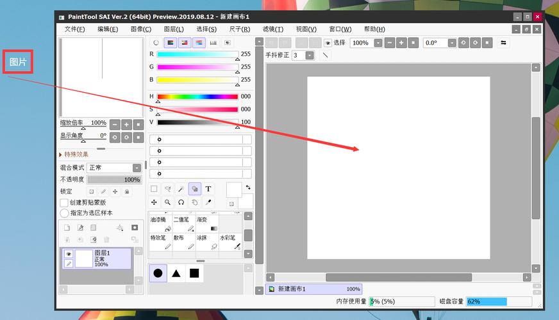Toggle the HSV sliders panel
Image resolution: width=559 pixels, height=320 pixels.
[185, 43]
